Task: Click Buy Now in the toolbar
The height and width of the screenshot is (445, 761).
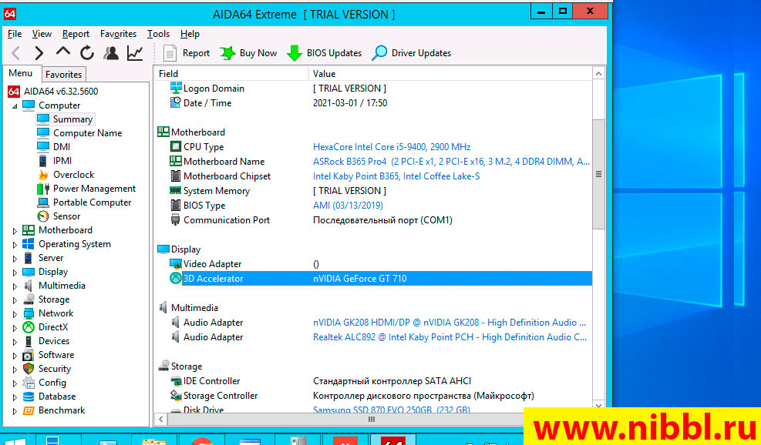Action: coord(248,53)
